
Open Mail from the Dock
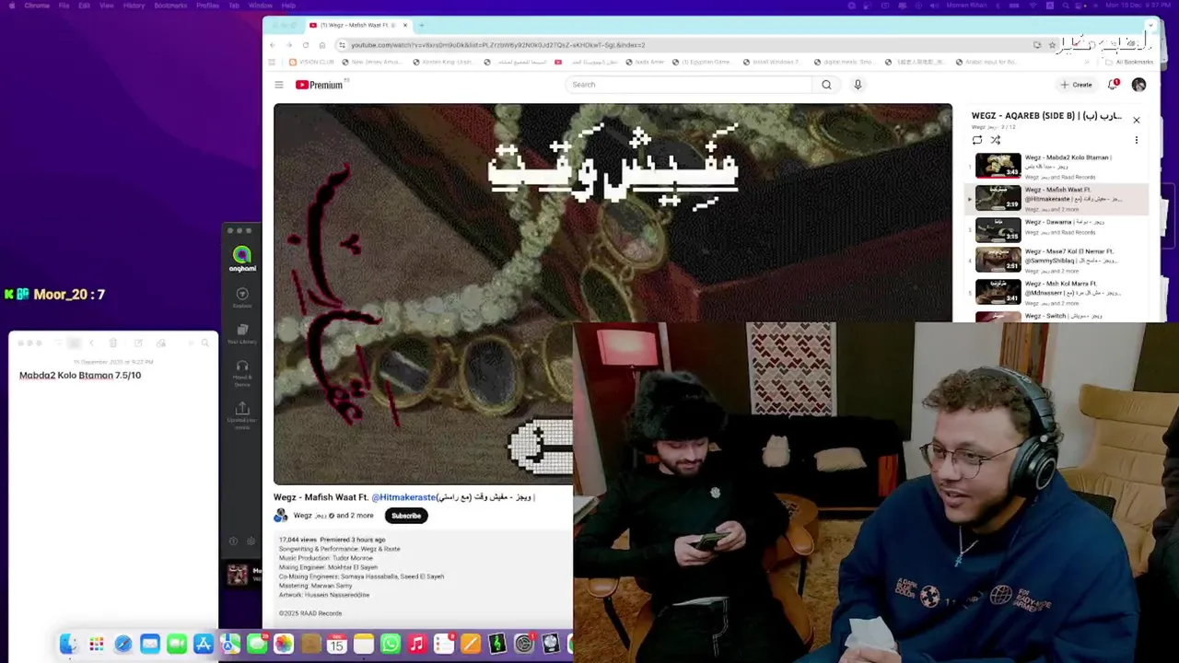[149, 644]
